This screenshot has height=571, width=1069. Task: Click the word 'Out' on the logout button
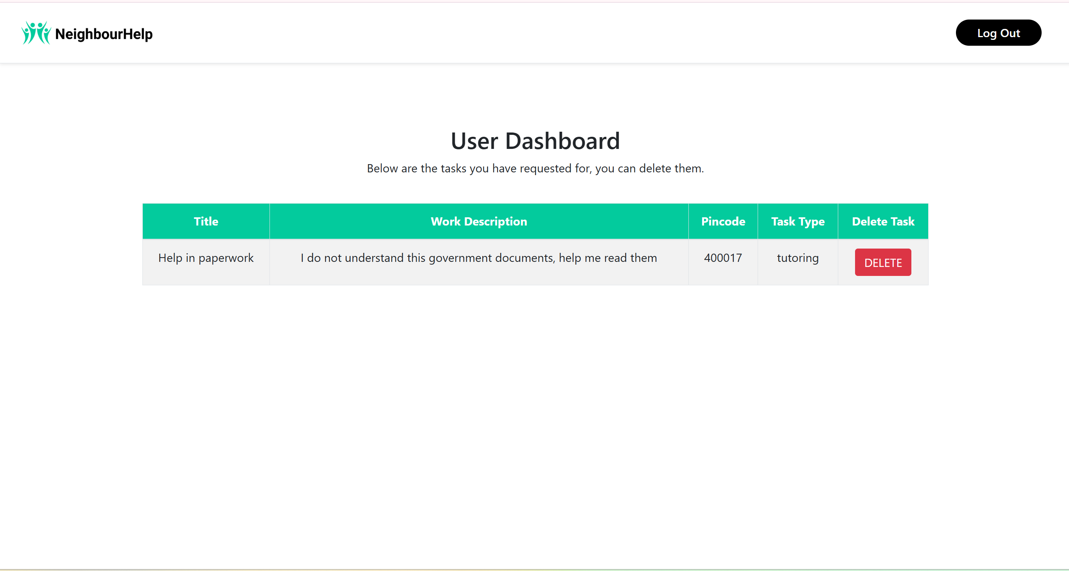[x=1010, y=33]
